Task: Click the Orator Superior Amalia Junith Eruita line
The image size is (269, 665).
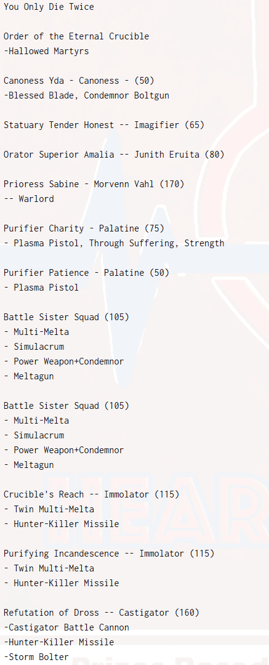Action: (114, 155)
